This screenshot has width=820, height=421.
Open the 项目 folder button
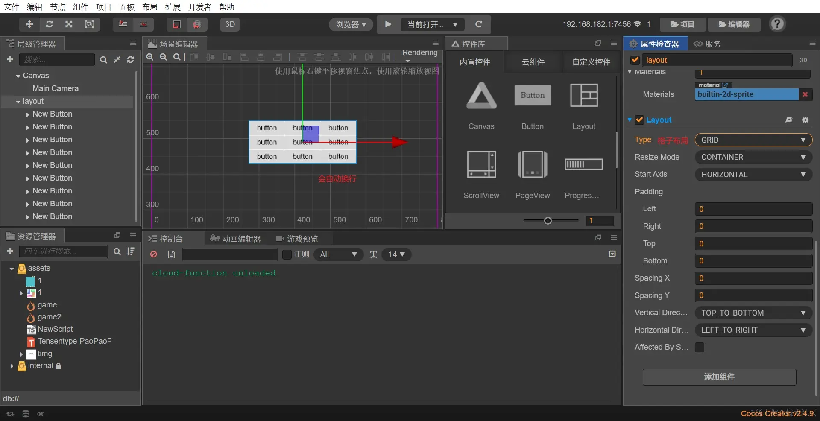[x=682, y=24]
